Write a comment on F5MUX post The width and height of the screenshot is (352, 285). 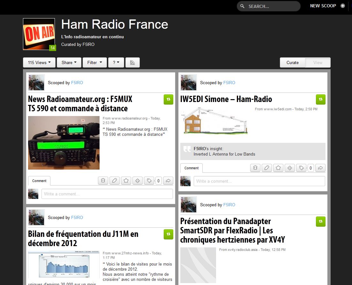click(x=107, y=194)
